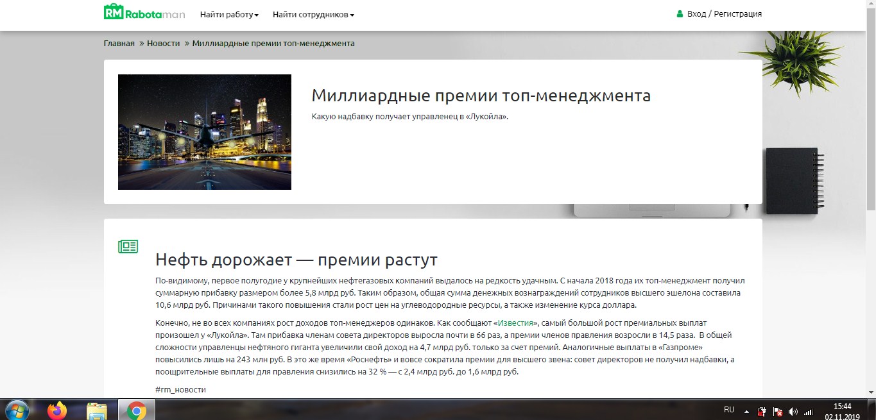Click the RU language indicator
Viewport: 876px width, 420px height.
pyautogui.click(x=729, y=409)
